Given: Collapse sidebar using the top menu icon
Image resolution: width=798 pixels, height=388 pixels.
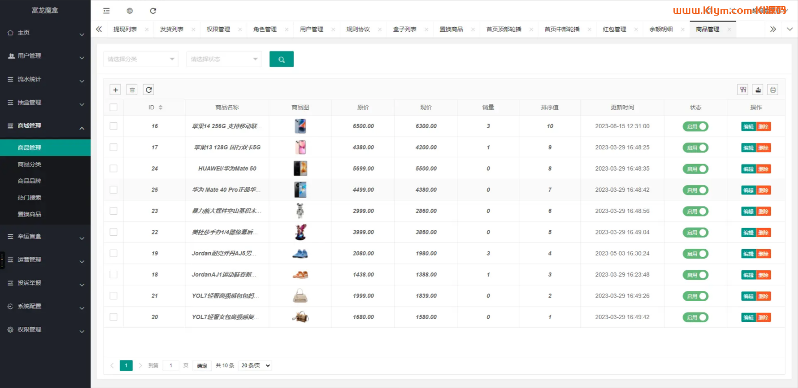Looking at the screenshot, I should [106, 11].
